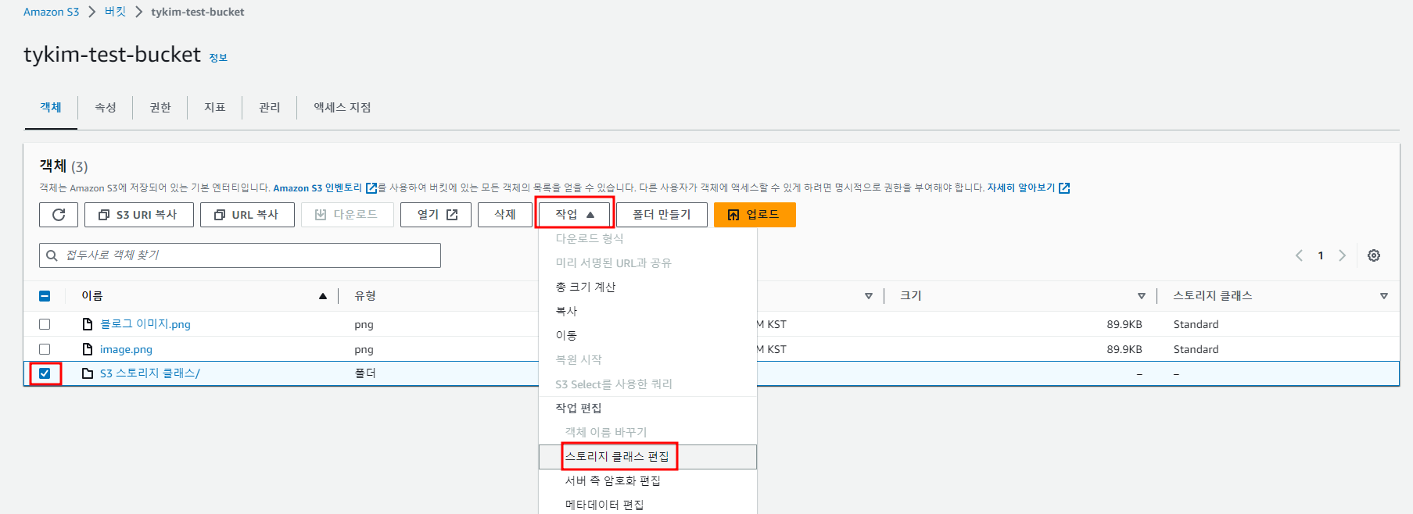Click the S3 URI 복사 button
The width and height of the screenshot is (1413, 514).
click(139, 215)
